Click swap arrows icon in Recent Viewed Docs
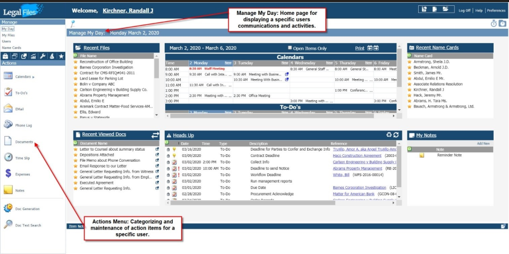 (155, 135)
